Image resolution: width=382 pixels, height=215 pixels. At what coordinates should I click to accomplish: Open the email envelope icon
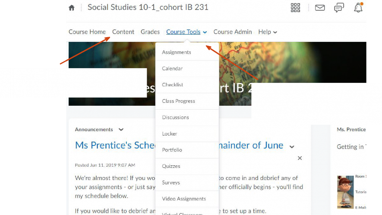pyautogui.click(x=320, y=8)
